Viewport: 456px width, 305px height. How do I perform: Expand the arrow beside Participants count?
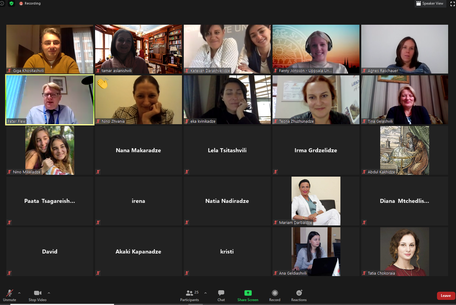click(x=206, y=293)
